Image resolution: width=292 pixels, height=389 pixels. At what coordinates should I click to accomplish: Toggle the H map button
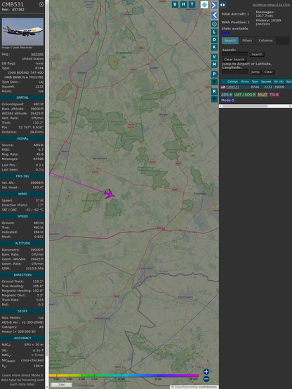pos(183,4)
